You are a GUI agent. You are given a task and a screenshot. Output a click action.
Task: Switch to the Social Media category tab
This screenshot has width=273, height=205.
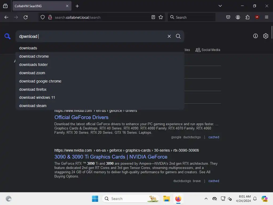(208, 50)
